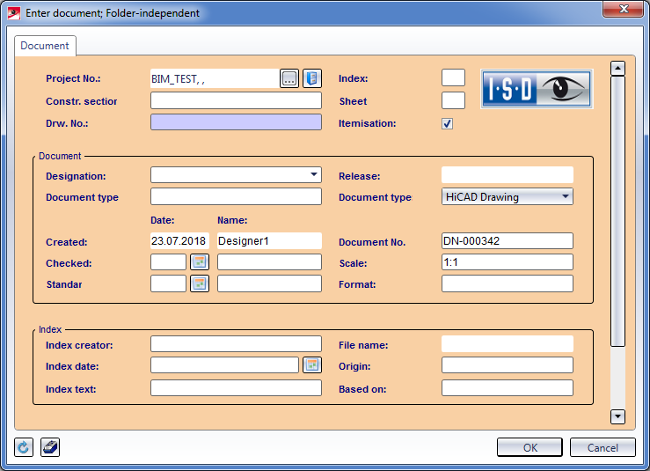Open calendar picker for Standar date

(200, 283)
